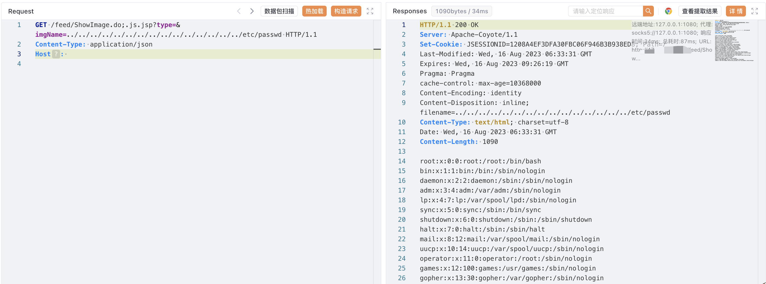Viewport: 766px width, 284px height.
Task: Click the Host header name in request
Action: click(x=43, y=54)
